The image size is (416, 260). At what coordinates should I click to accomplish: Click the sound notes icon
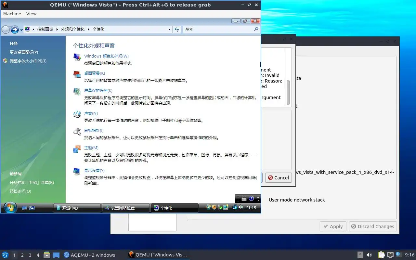click(77, 114)
